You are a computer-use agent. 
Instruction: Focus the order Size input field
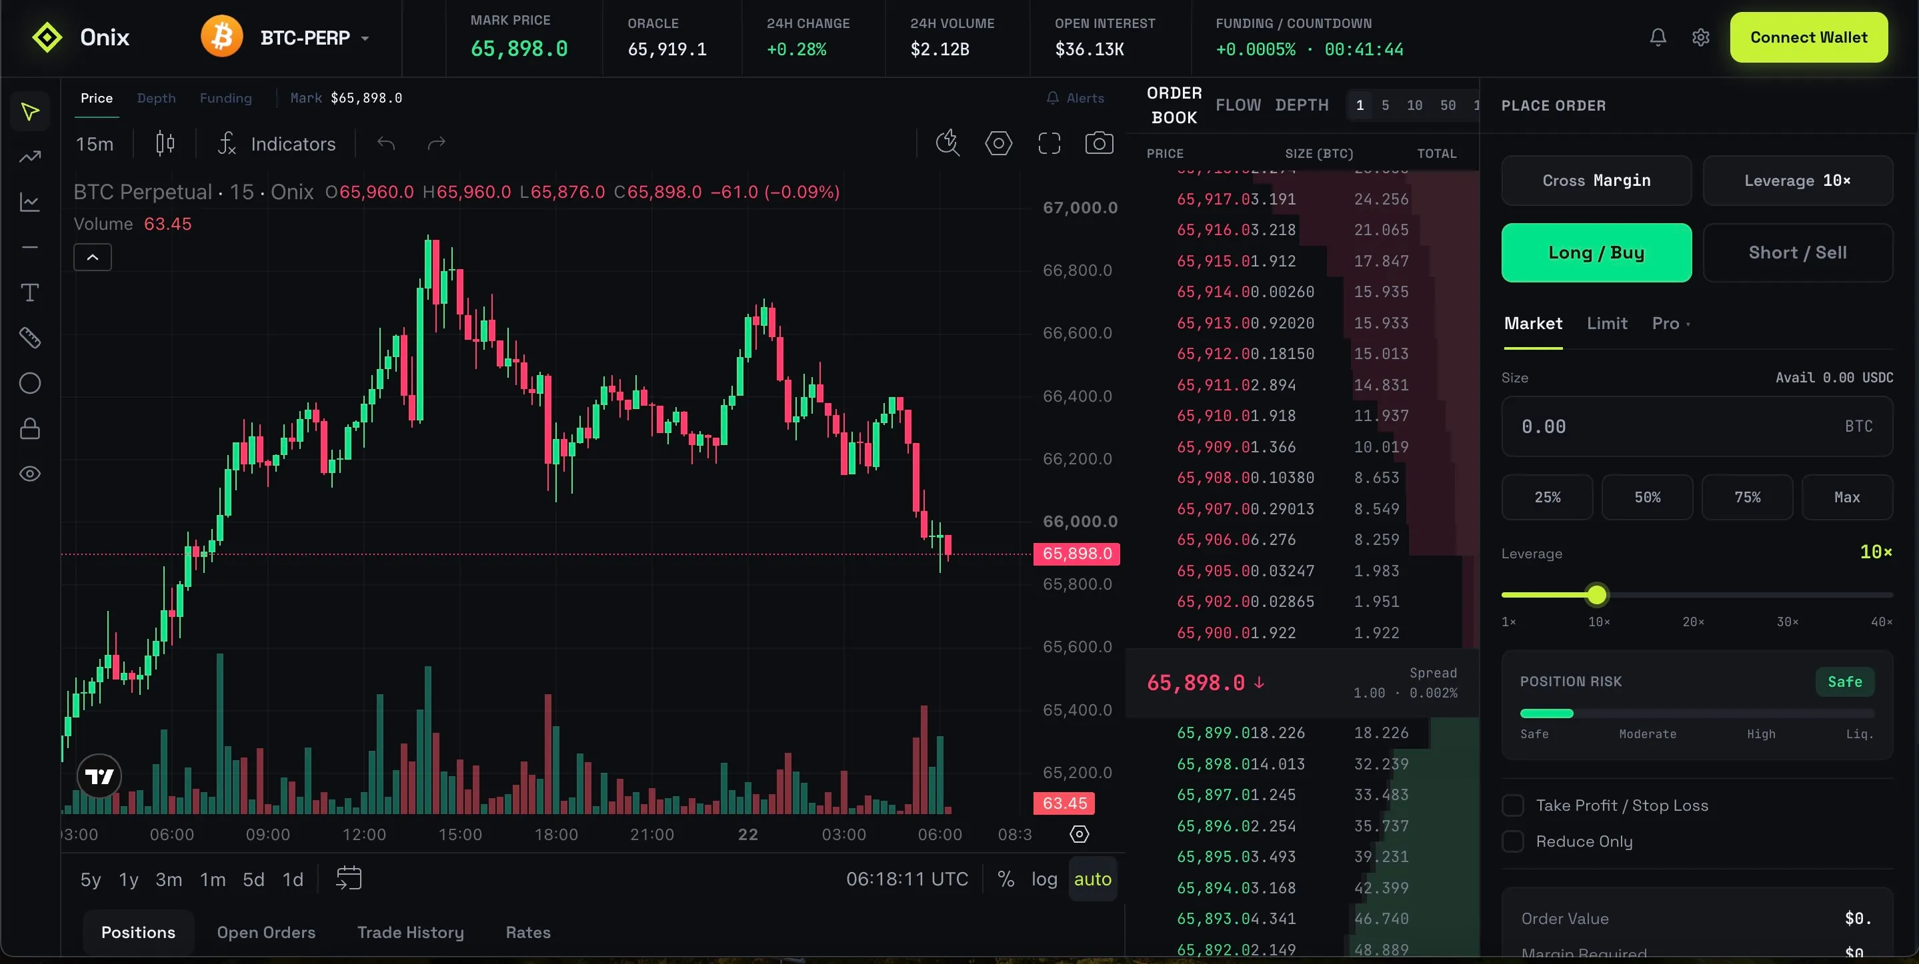coord(1697,426)
